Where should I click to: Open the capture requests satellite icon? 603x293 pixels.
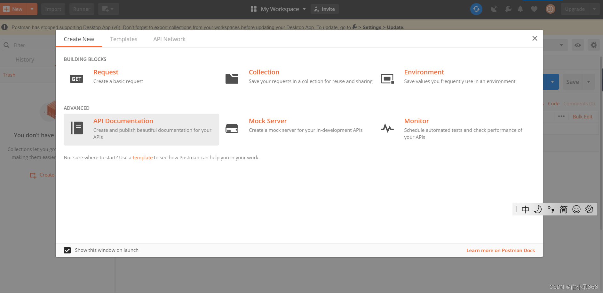click(x=494, y=9)
